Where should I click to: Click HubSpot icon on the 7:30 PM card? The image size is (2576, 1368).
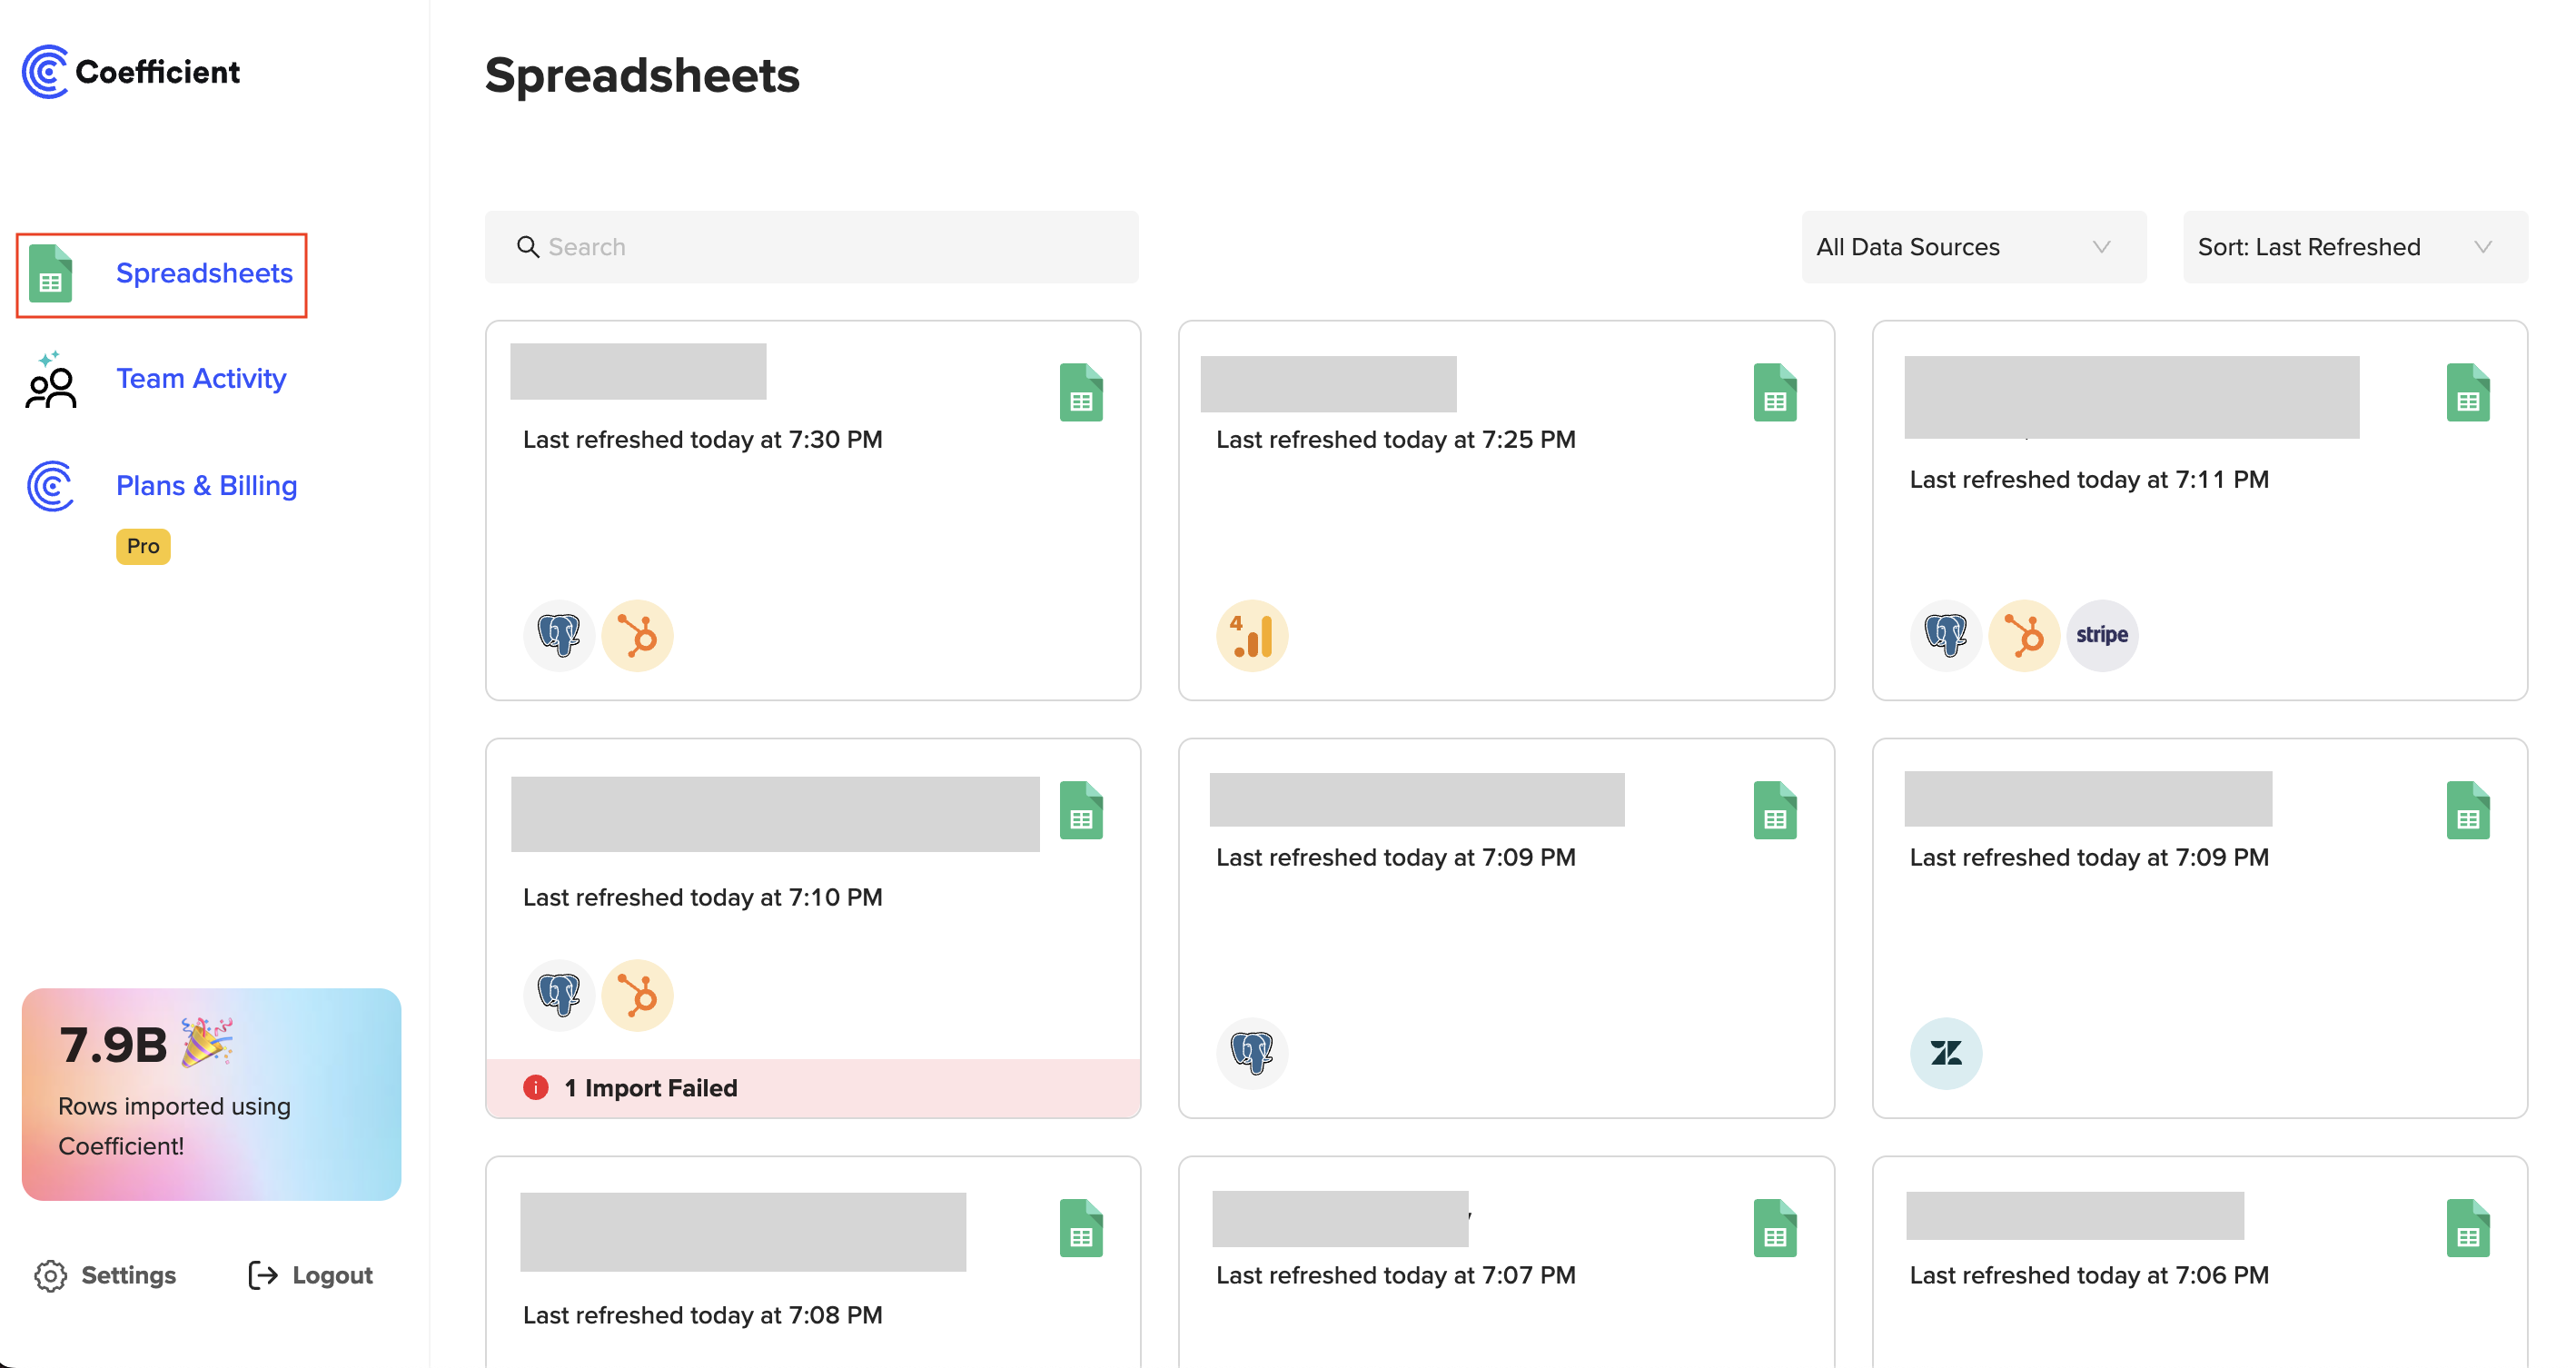[637, 635]
